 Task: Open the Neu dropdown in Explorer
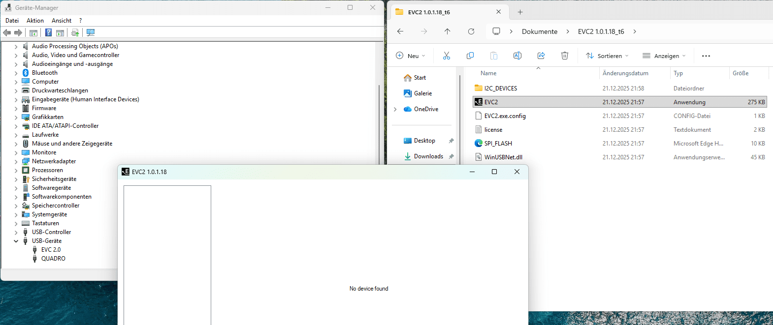[x=411, y=56]
